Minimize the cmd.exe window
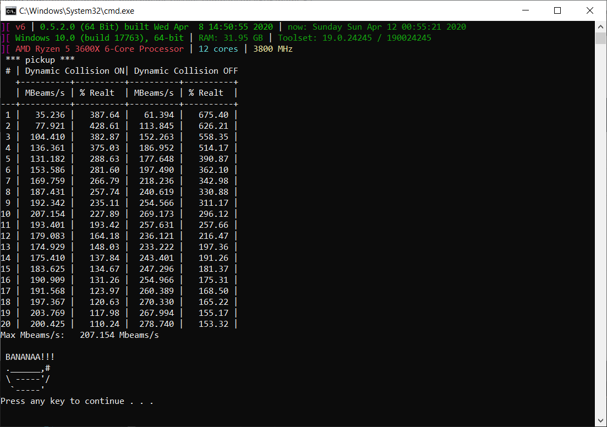Screen dimensions: 607x427 (526, 10)
